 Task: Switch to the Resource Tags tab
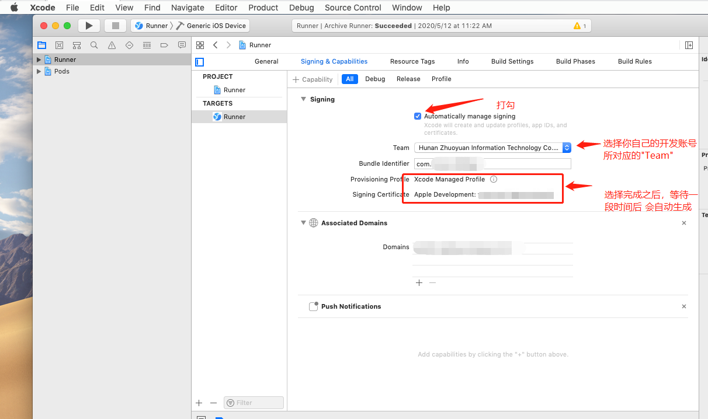pos(412,61)
